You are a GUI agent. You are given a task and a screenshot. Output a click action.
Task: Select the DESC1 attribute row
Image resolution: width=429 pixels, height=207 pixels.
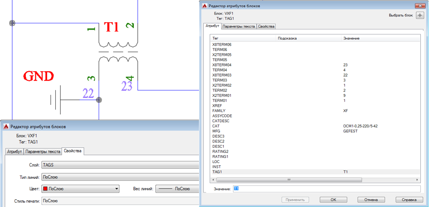pos(315,146)
